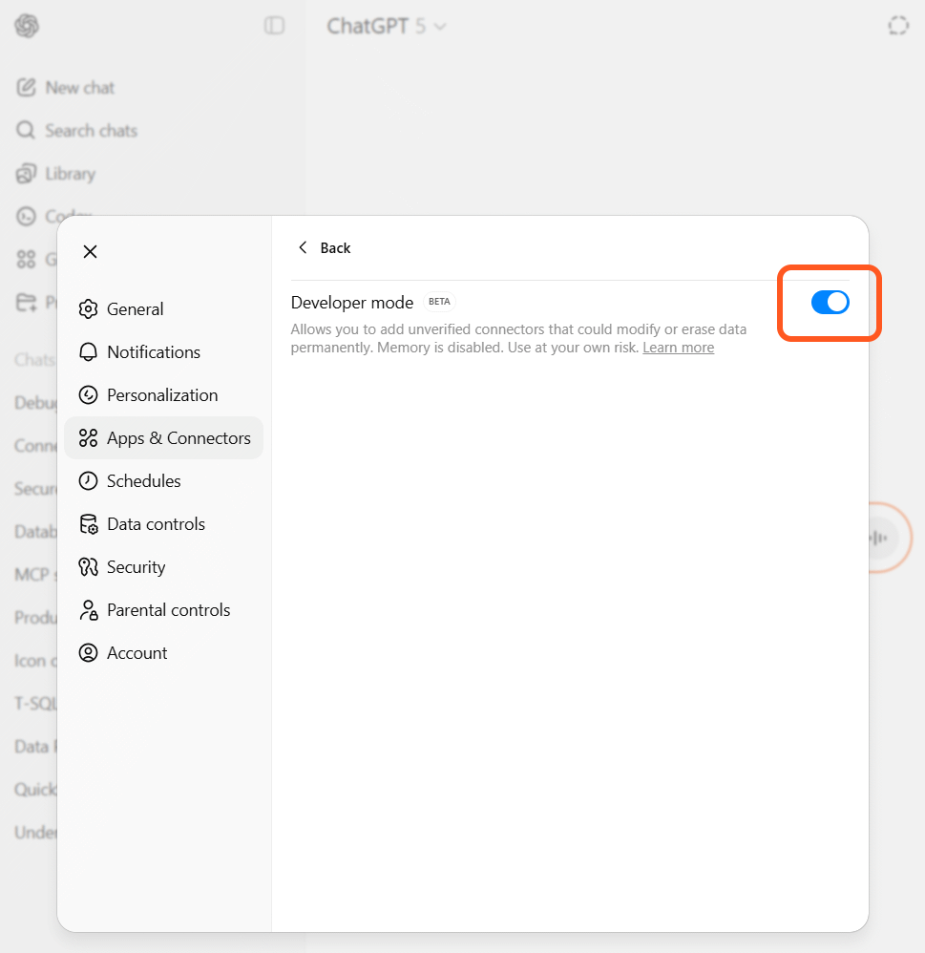
Task: Disable the Developer mode toggle
Action: pos(829,302)
